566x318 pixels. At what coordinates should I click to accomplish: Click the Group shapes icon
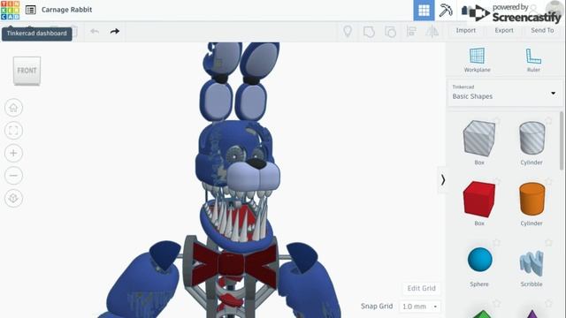point(369,32)
